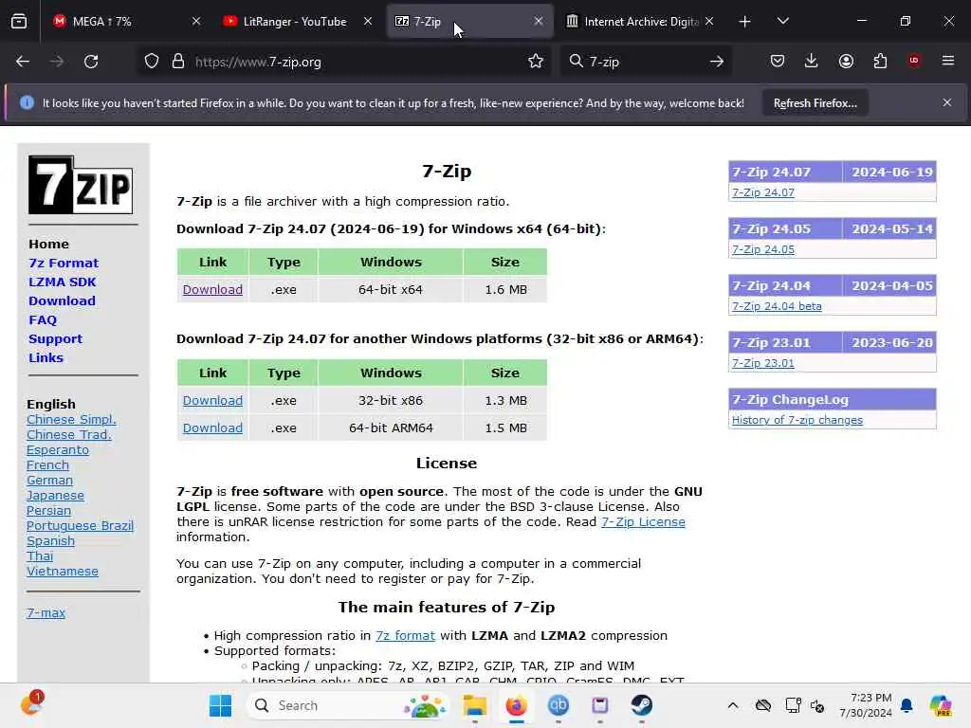Open the Download page in the sidebar
971x728 pixels.
pyautogui.click(x=62, y=300)
